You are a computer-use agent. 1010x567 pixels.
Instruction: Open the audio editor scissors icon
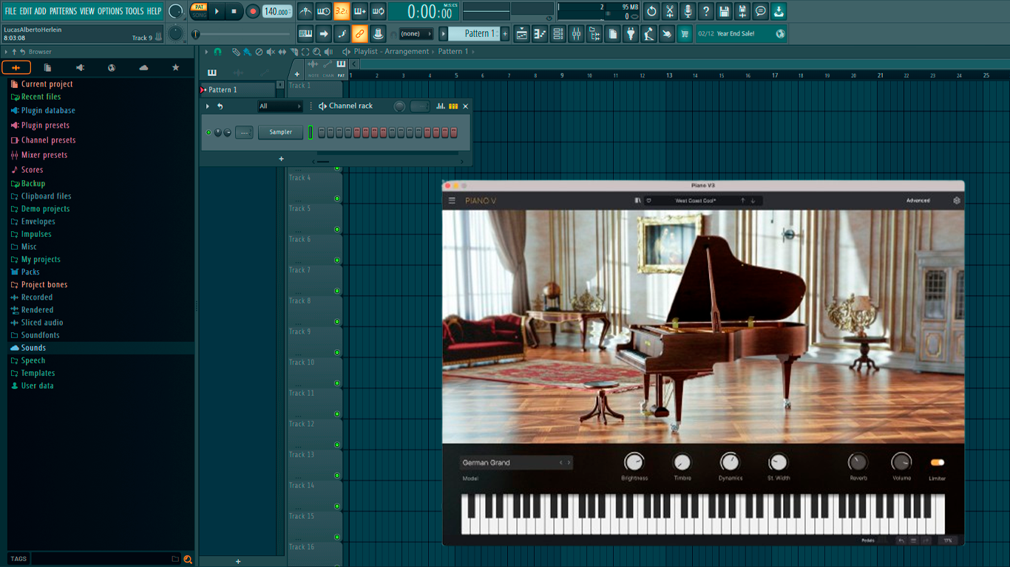[x=670, y=11]
